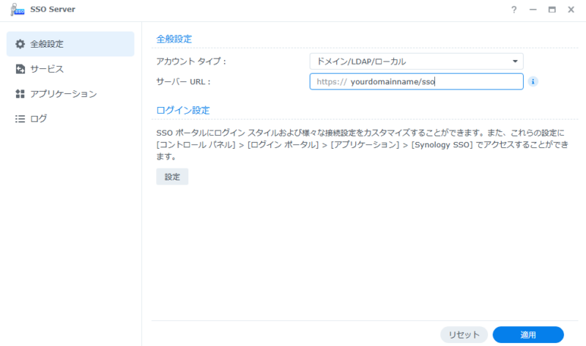Maximize the SSO Server window

552,10
